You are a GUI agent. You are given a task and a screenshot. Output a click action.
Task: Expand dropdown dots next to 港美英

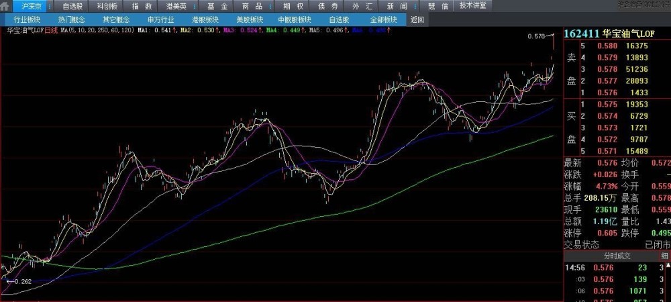pos(194,7)
